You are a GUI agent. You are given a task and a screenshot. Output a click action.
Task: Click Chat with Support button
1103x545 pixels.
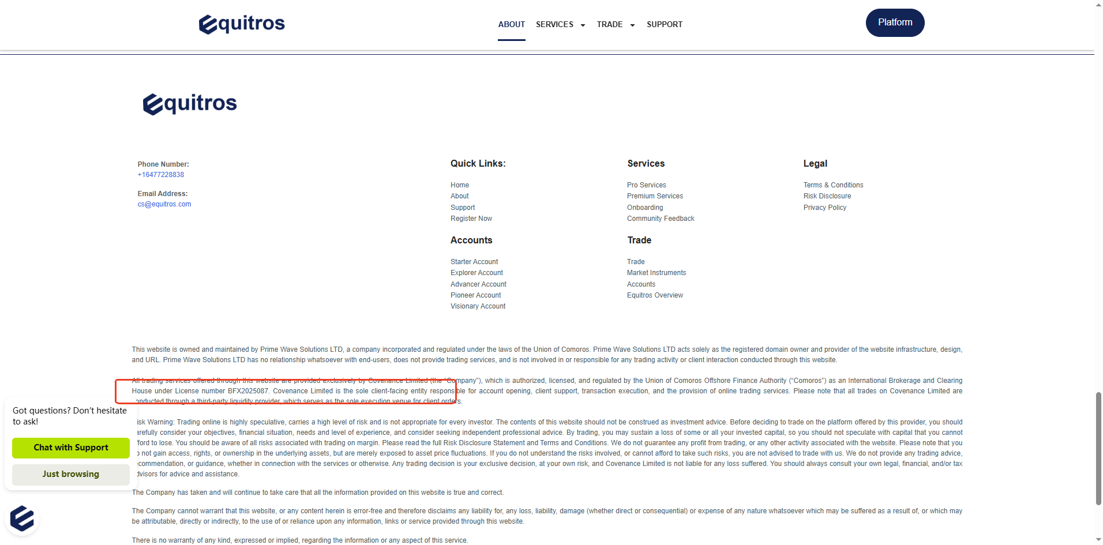pyautogui.click(x=71, y=448)
